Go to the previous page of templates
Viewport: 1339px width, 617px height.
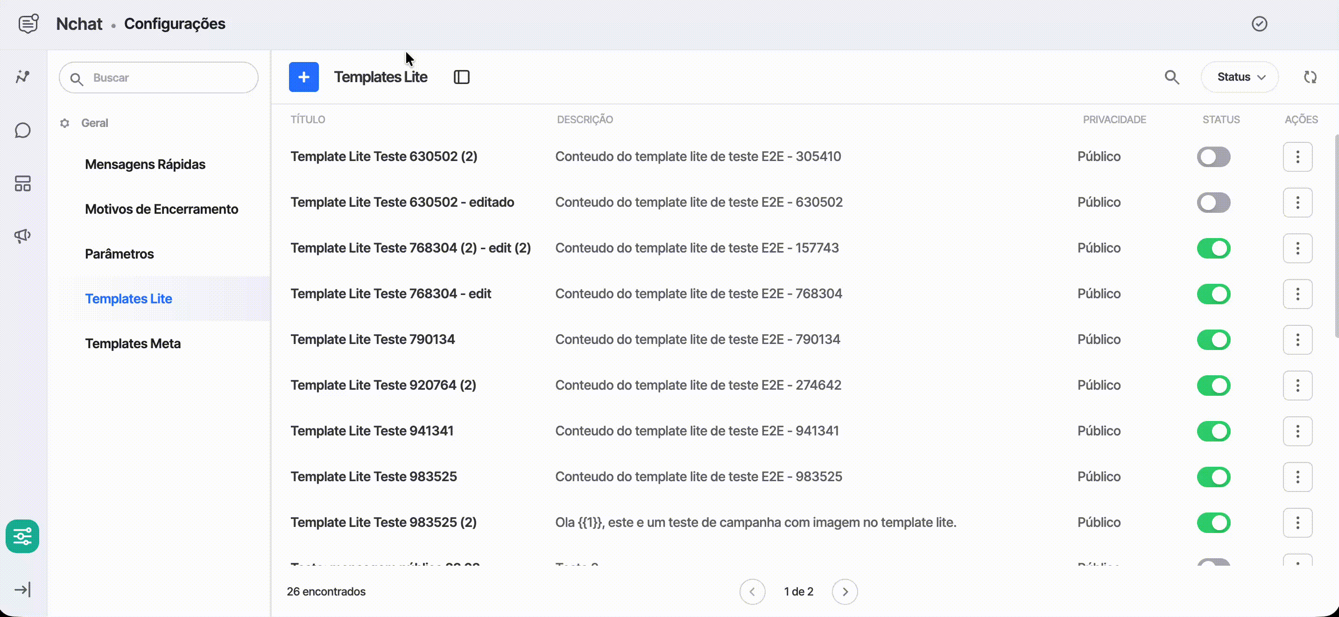tap(752, 591)
